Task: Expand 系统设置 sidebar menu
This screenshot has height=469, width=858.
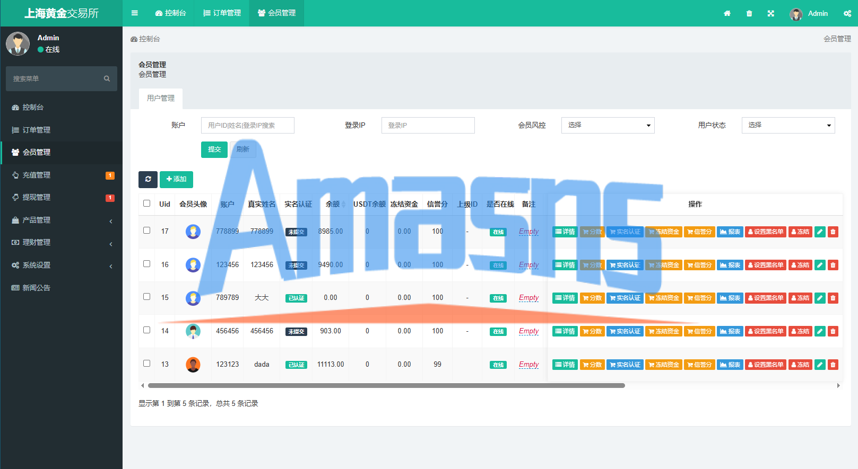Action: pyautogui.click(x=62, y=265)
